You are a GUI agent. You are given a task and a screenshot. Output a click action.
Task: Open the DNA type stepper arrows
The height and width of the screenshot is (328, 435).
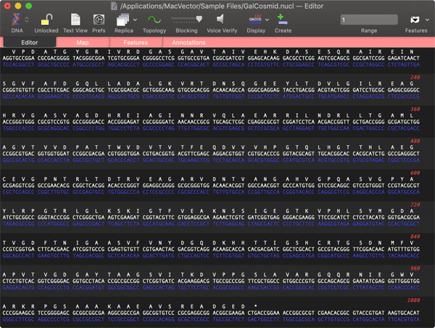click(x=27, y=20)
